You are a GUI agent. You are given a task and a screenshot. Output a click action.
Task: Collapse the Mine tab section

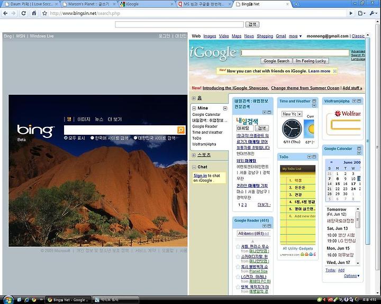pos(194,108)
